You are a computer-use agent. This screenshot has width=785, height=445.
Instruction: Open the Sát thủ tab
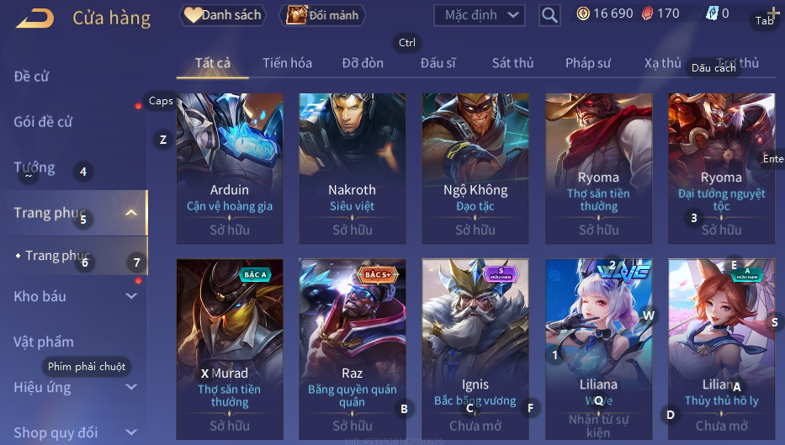point(512,63)
